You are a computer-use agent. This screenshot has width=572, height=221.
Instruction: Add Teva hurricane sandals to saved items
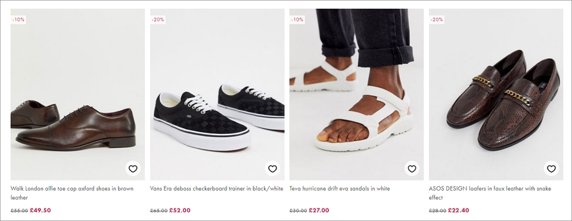point(412,169)
